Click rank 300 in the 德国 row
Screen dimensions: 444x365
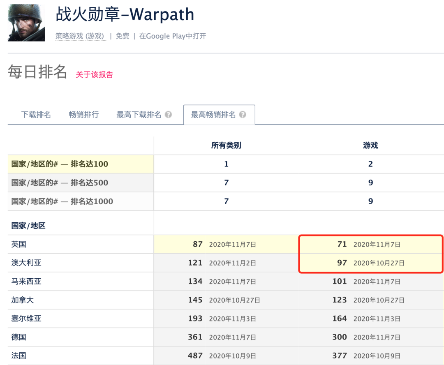pyautogui.click(x=340, y=337)
